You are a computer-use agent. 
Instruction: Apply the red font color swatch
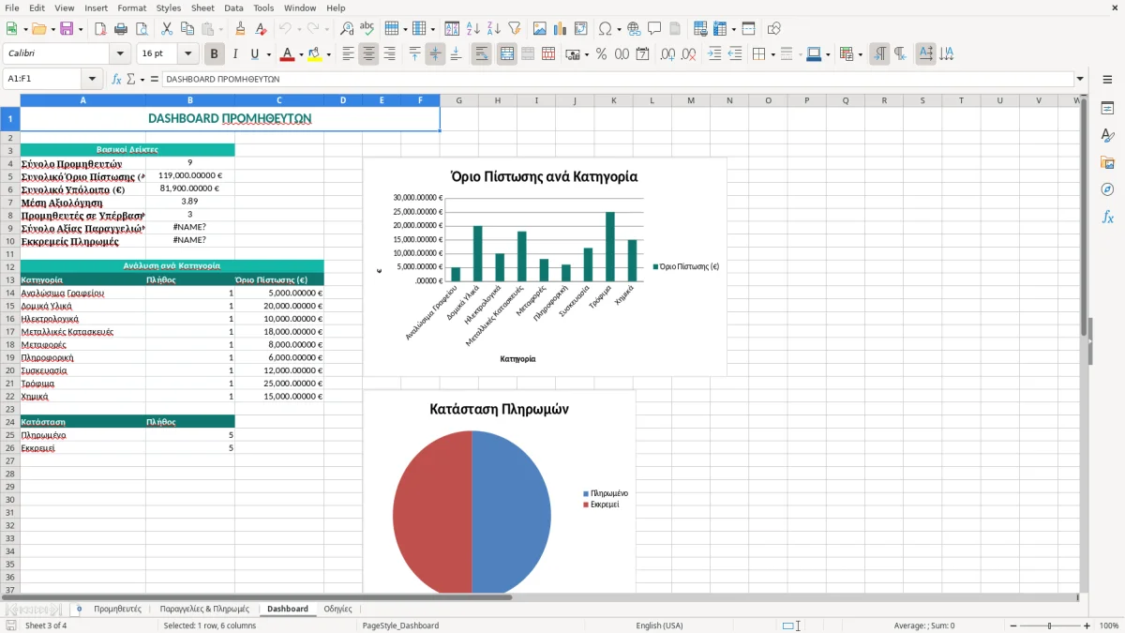pyautogui.click(x=286, y=54)
